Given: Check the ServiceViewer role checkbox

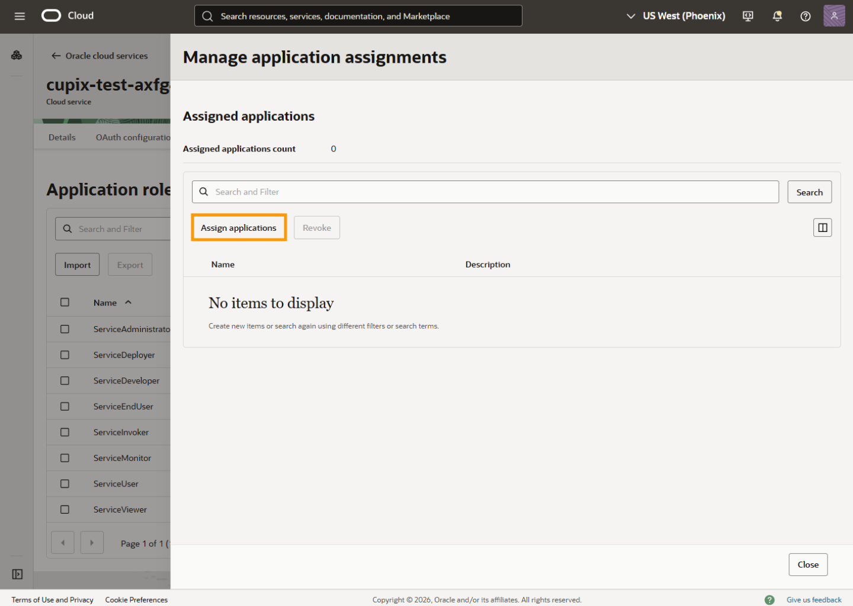Looking at the screenshot, I should (65, 510).
